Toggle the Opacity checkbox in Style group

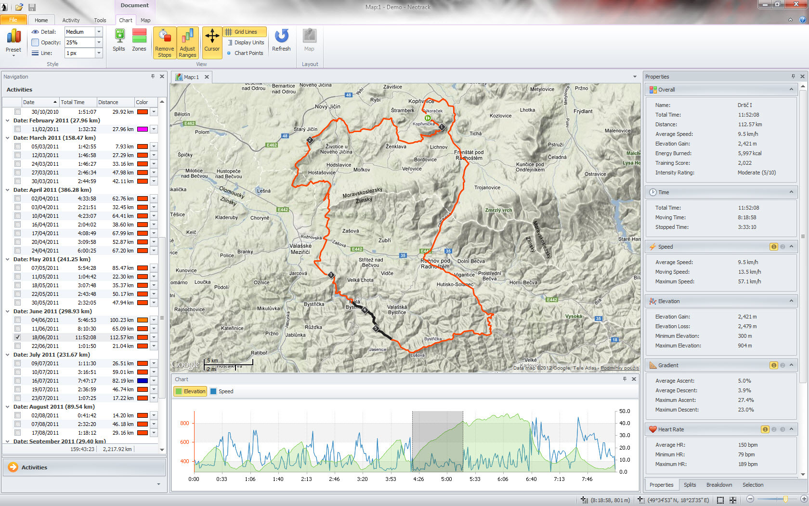coord(35,42)
